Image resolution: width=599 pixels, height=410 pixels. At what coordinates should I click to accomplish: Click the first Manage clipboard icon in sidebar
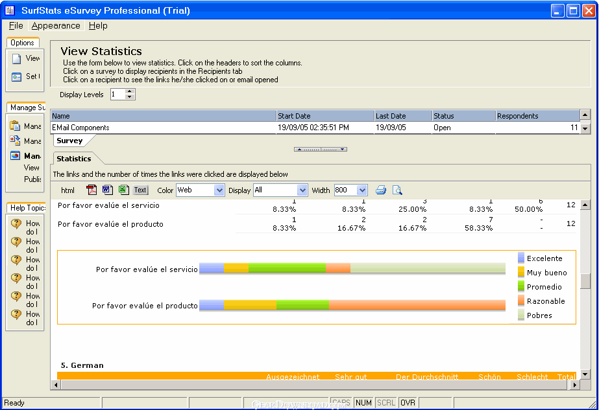pos(16,126)
